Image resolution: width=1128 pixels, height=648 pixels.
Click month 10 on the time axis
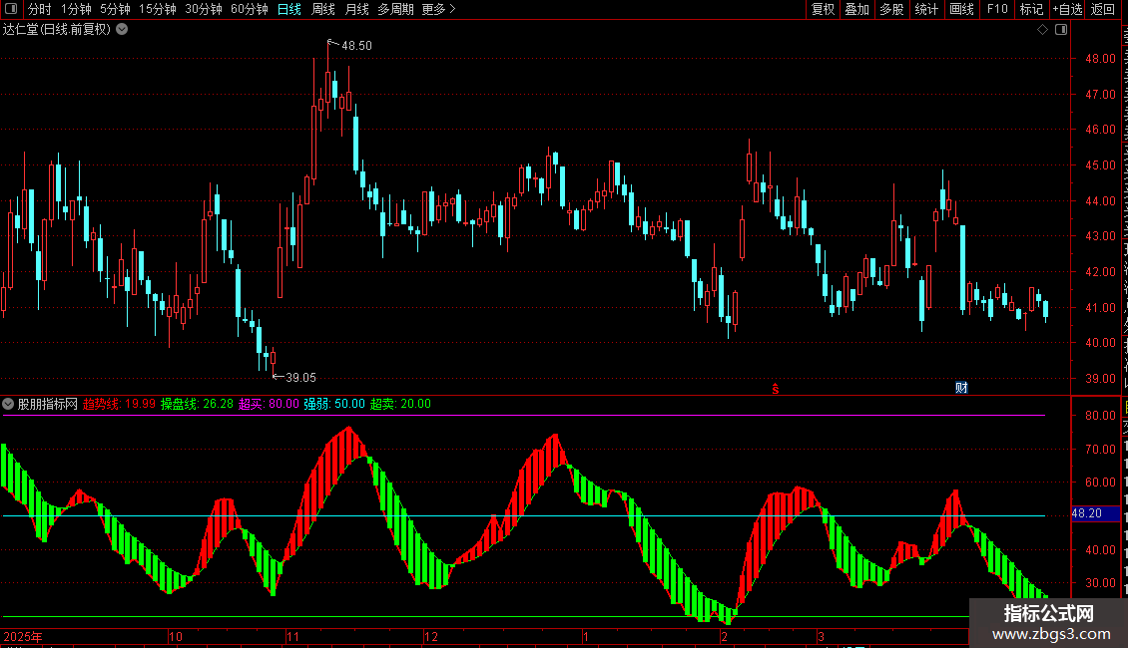176,636
